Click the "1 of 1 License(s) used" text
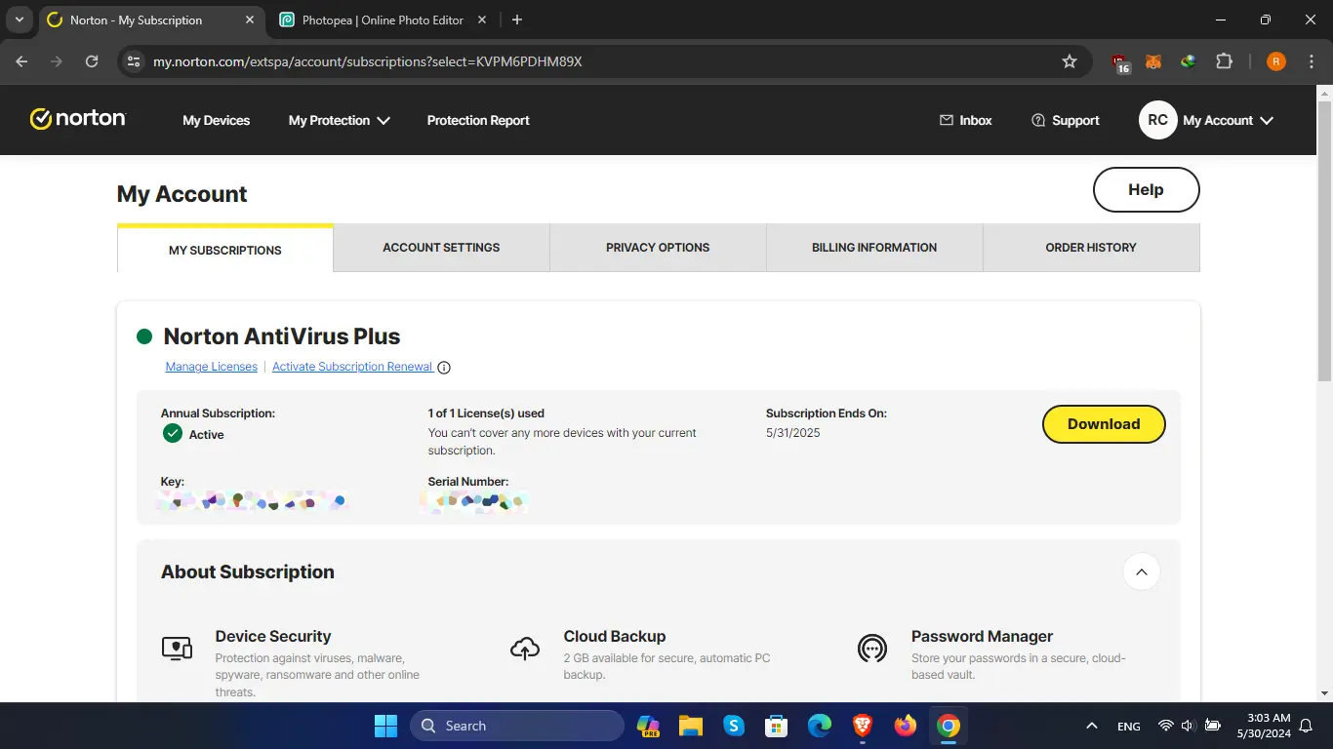The image size is (1333, 749). [x=486, y=414]
